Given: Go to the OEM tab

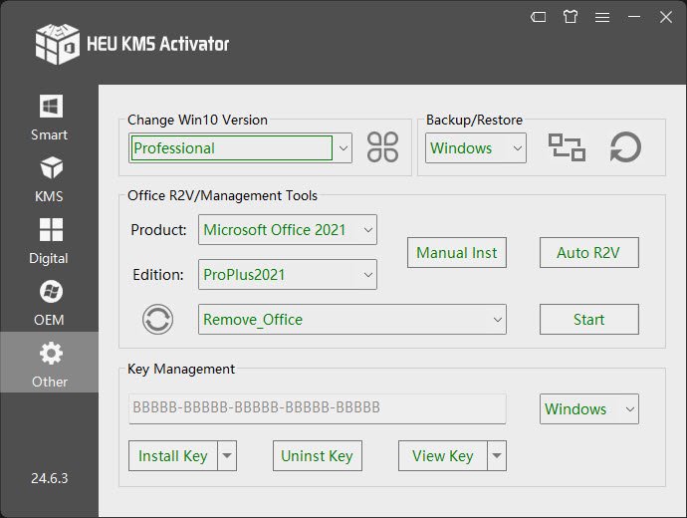Looking at the screenshot, I should point(49,303).
